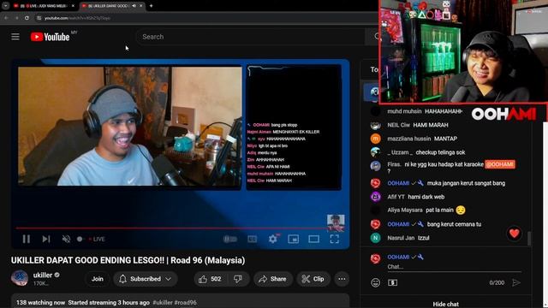Click chat author Nasrul Jan
Screen dimensions: 548x308
(x=401, y=238)
